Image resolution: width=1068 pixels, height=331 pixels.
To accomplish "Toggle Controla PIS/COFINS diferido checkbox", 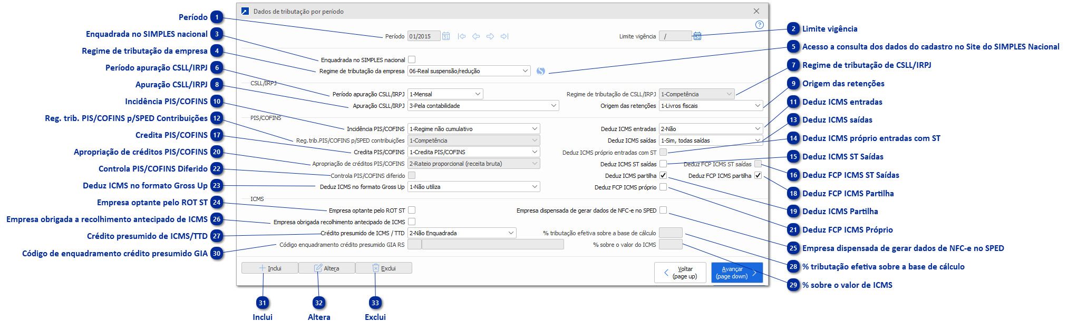I will [x=412, y=175].
